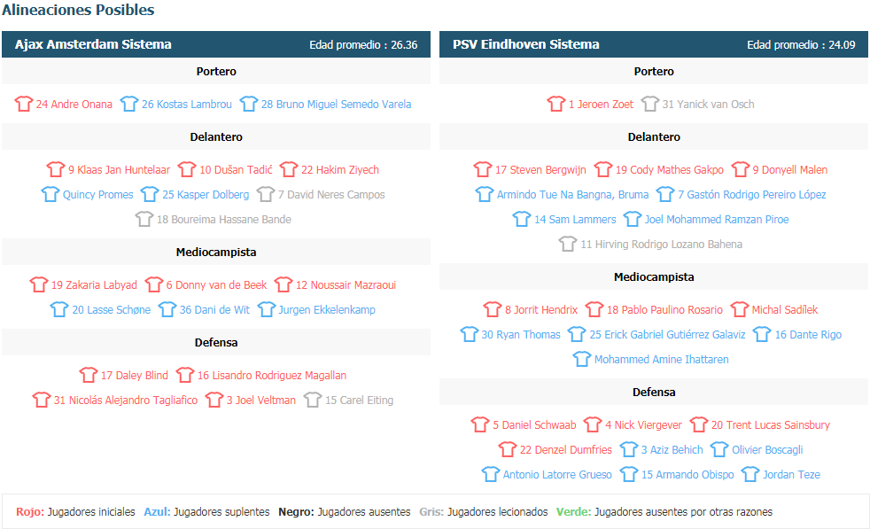
Task: Open Hakim Ziyech player link
Action: pyautogui.click(x=340, y=170)
